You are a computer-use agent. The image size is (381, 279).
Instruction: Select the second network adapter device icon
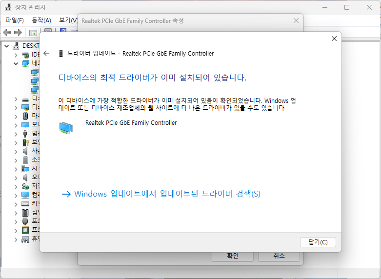pyautogui.click(x=35, y=81)
